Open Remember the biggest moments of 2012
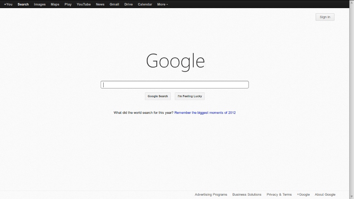This screenshot has width=354, height=199. click(205, 113)
